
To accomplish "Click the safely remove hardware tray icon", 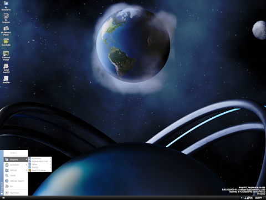I will tap(245, 198).
